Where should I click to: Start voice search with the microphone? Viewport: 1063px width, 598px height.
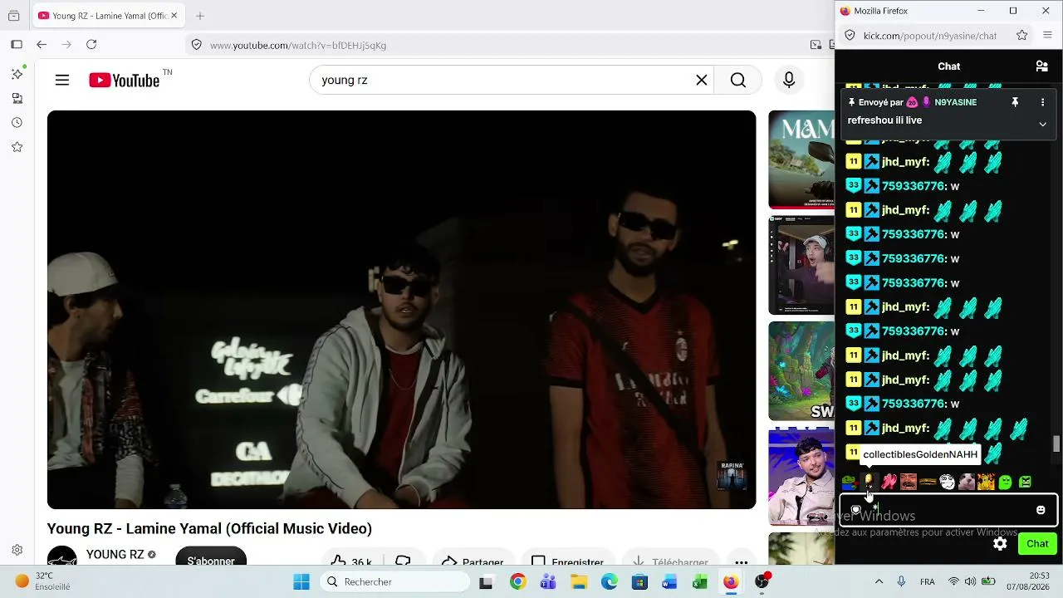coord(789,80)
